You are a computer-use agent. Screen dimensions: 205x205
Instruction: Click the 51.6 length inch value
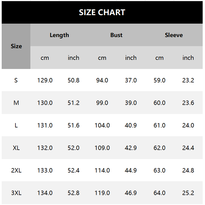tap(74, 126)
